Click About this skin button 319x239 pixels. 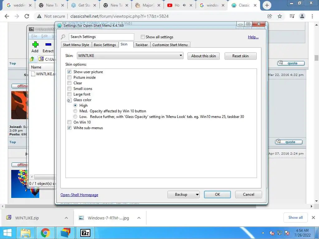point(203,56)
